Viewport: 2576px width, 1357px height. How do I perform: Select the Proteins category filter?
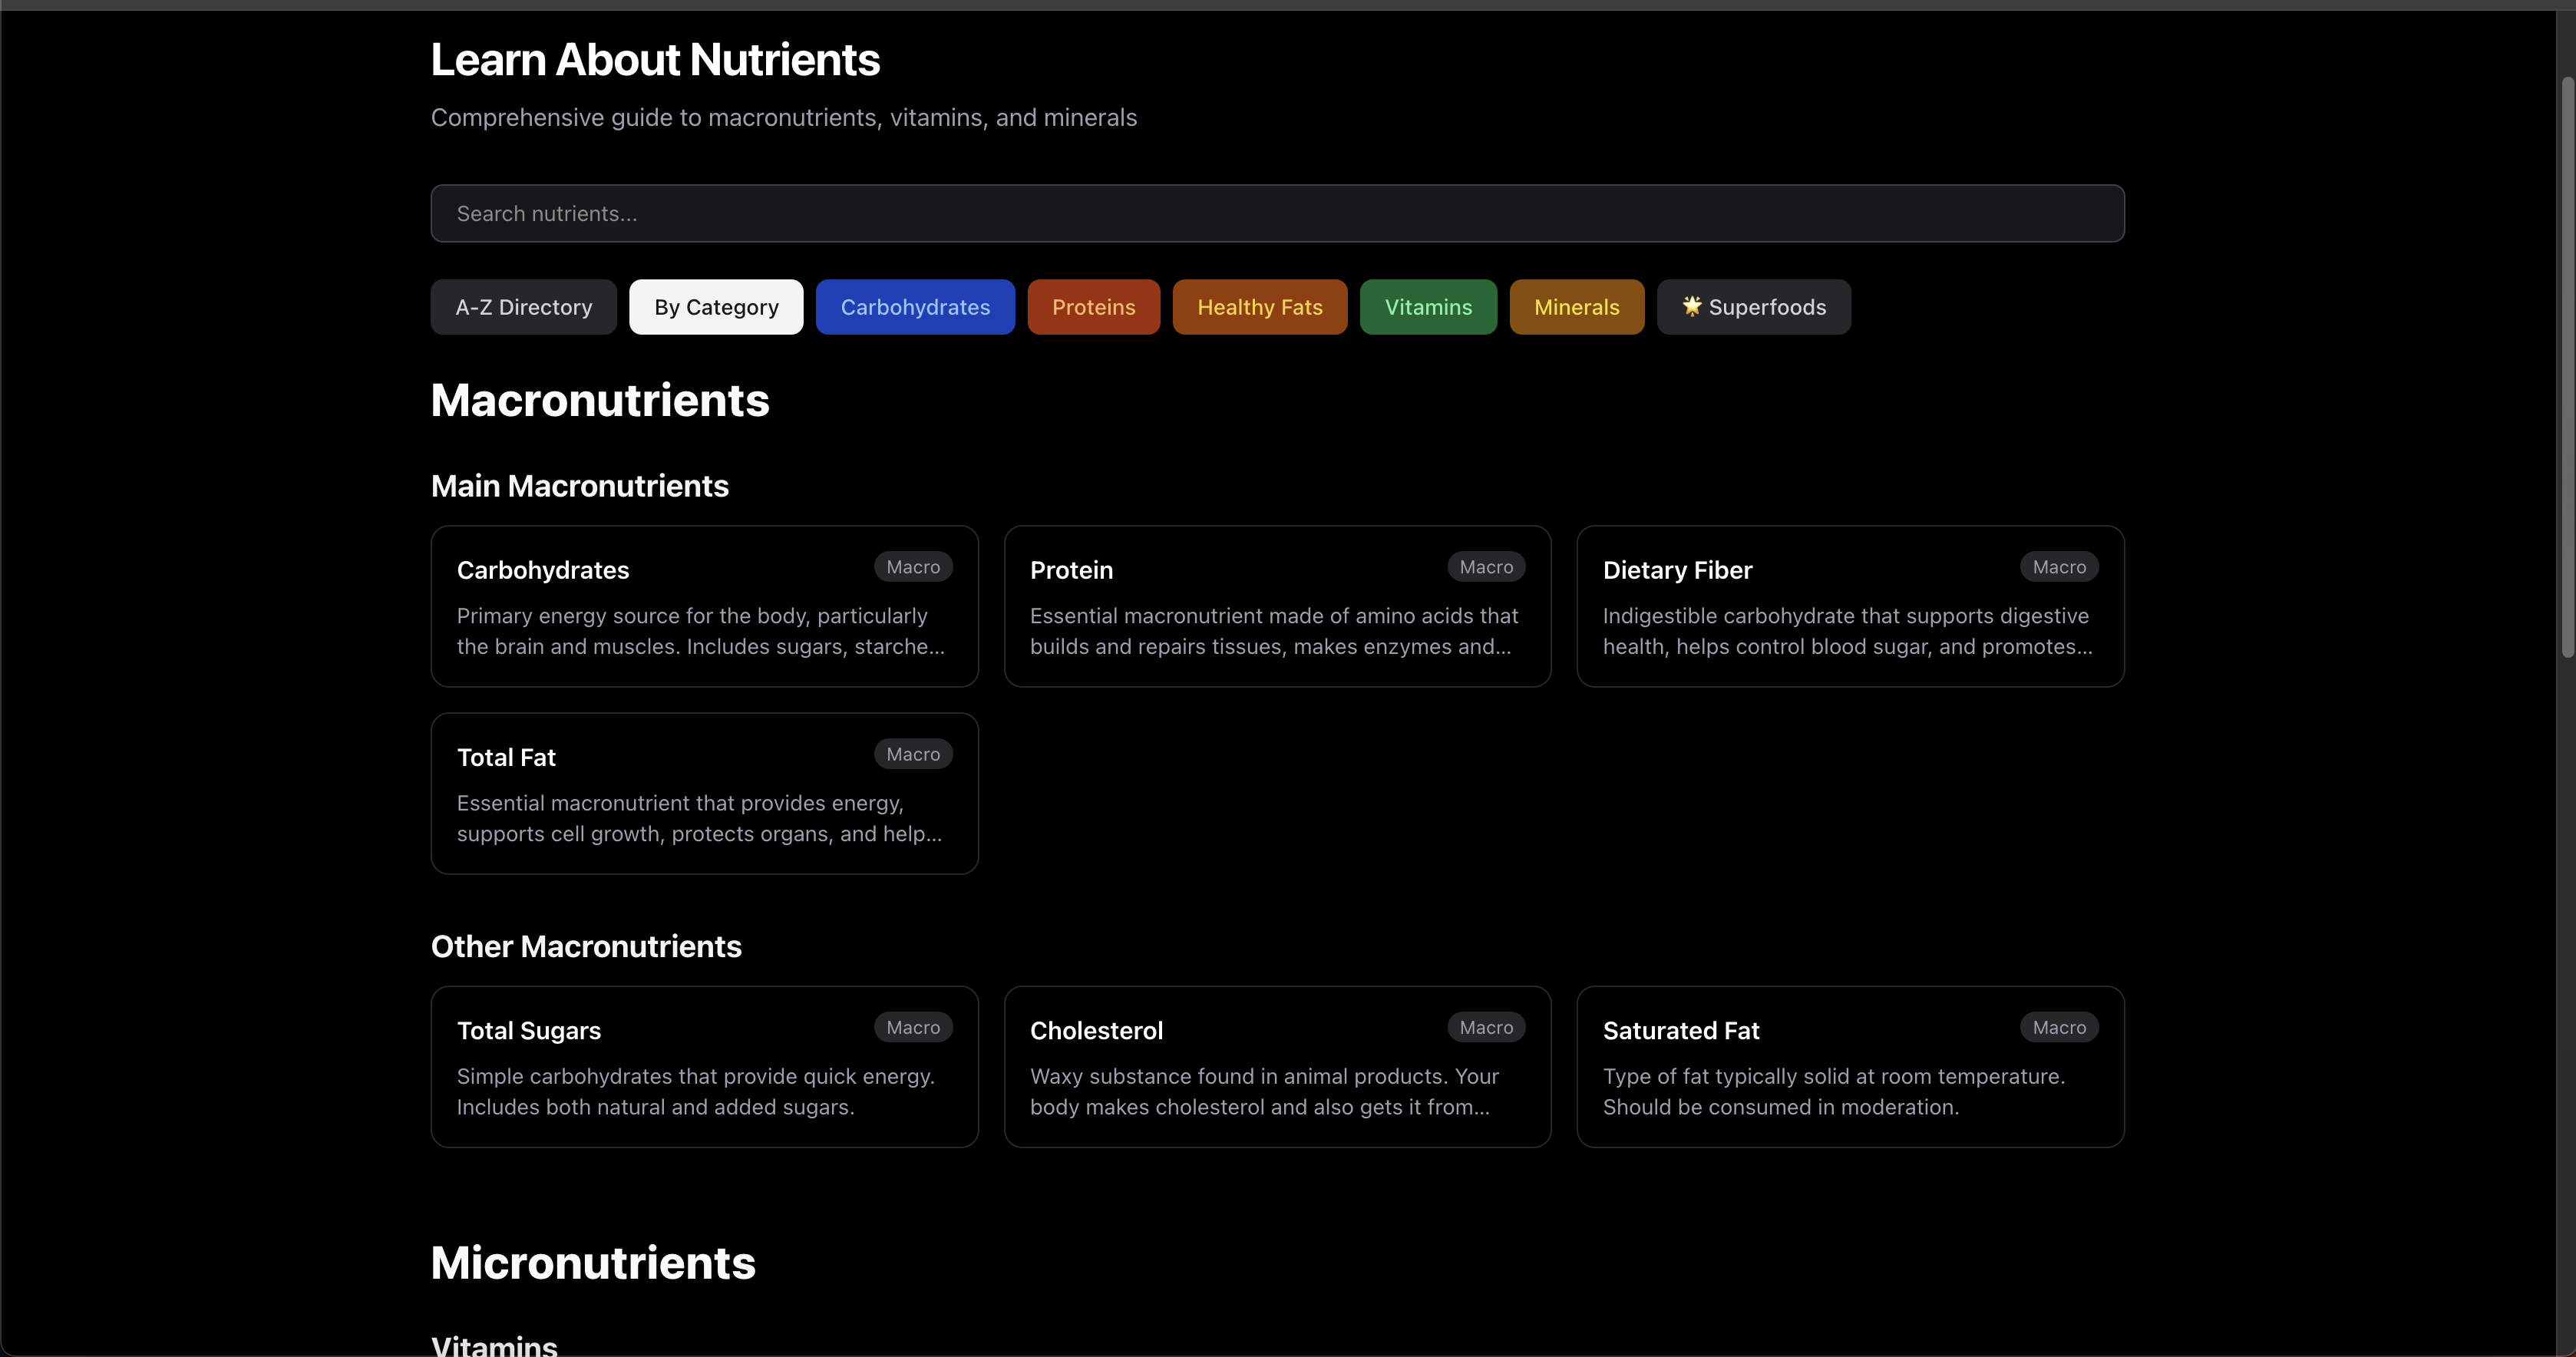[1093, 306]
